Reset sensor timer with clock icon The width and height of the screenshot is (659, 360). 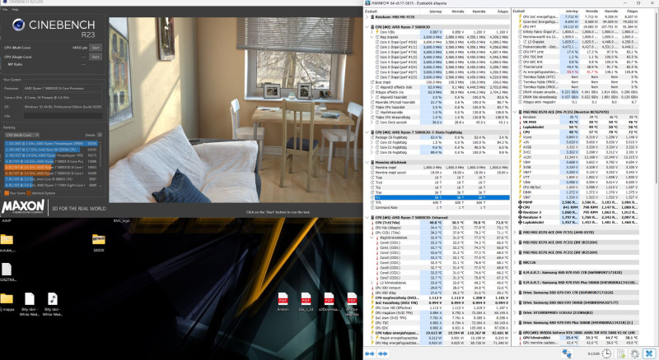(x=606, y=353)
